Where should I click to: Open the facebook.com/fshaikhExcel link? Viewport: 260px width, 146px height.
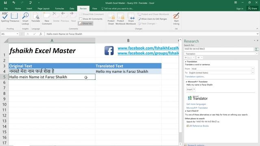coord(148,48)
